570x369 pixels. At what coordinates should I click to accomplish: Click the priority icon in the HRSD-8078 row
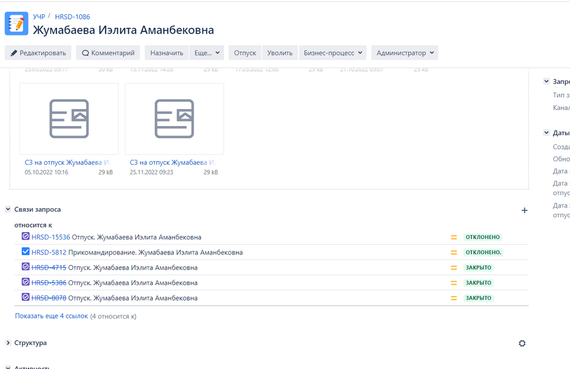click(454, 298)
